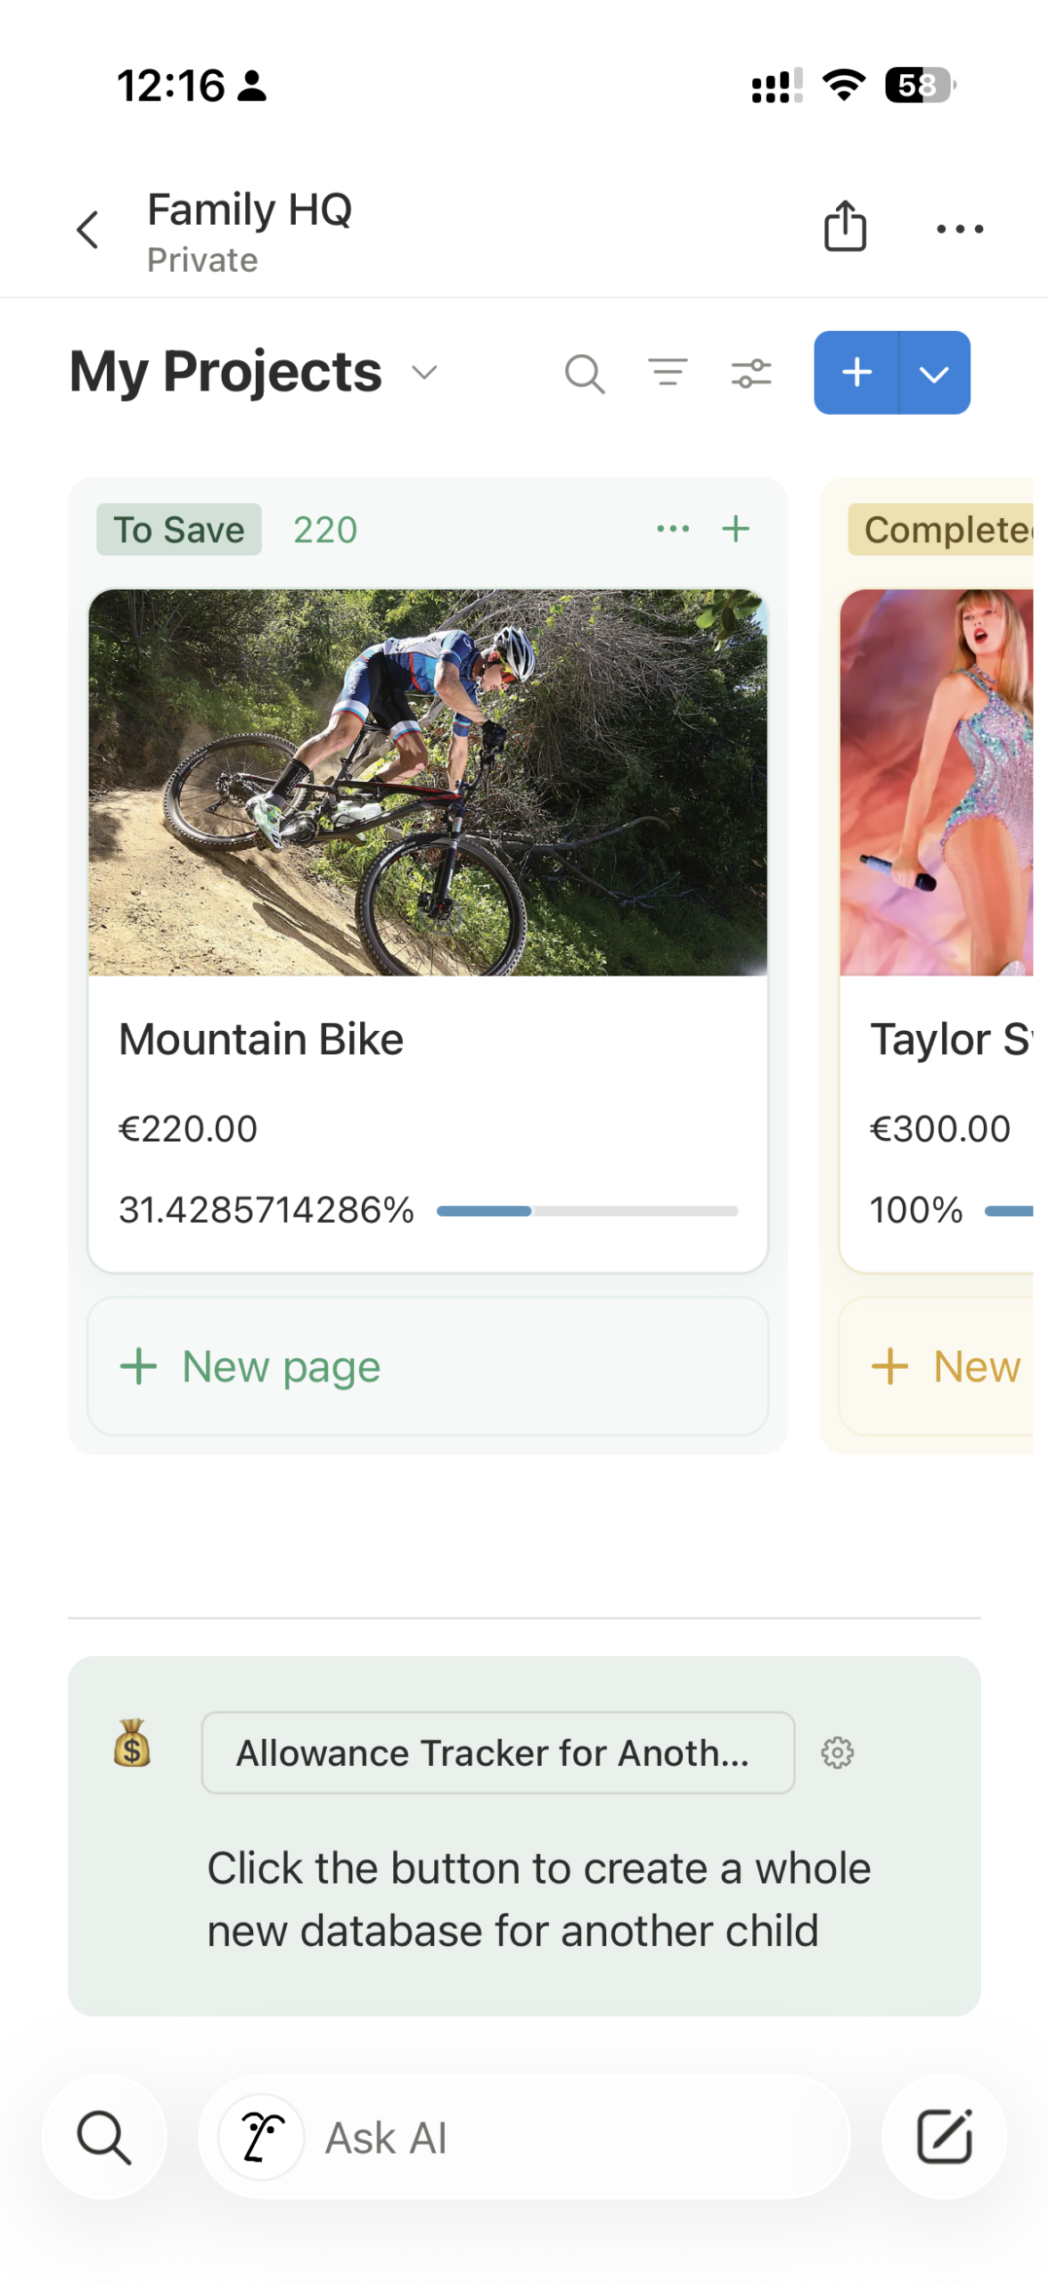
Task: Click the blue plus new item button
Action: (856, 373)
